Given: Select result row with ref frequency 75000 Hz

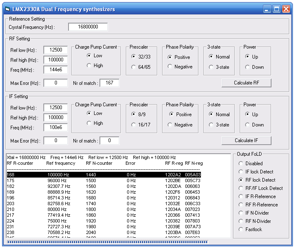Looking at the screenshot, I should pos(104,221).
